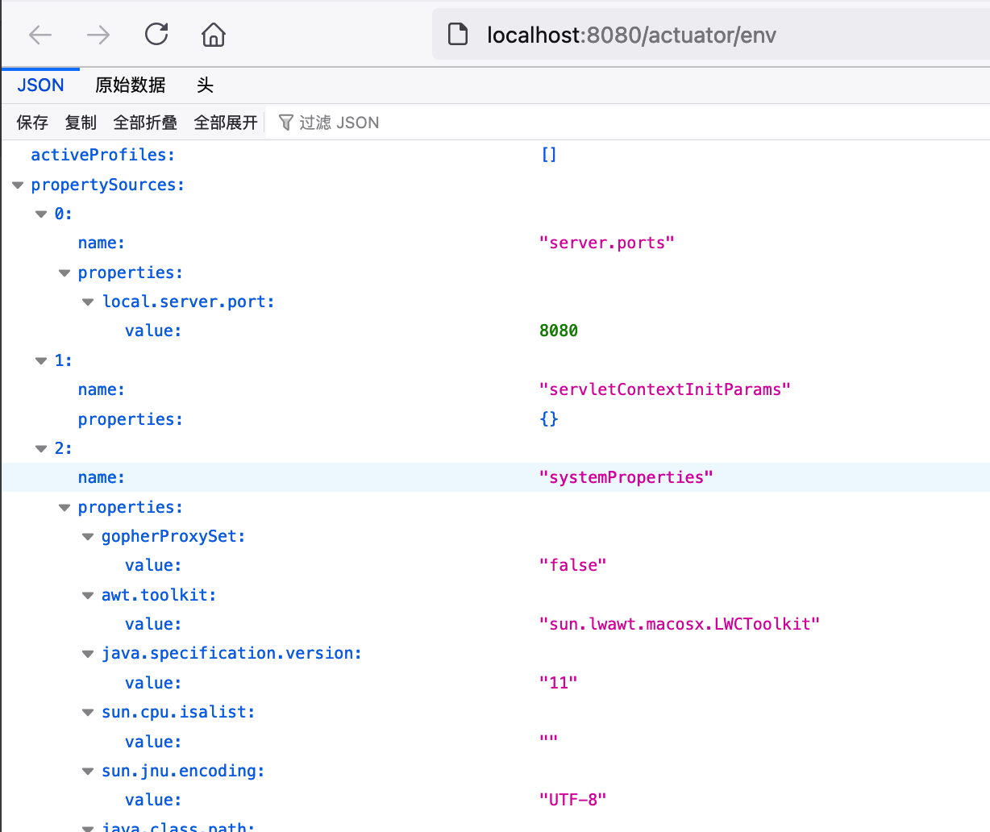
Task: Select the "server.ports" name value
Action: pyautogui.click(x=606, y=243)
